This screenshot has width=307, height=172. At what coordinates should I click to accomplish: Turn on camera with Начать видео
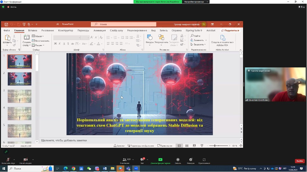tap(25, 160)
